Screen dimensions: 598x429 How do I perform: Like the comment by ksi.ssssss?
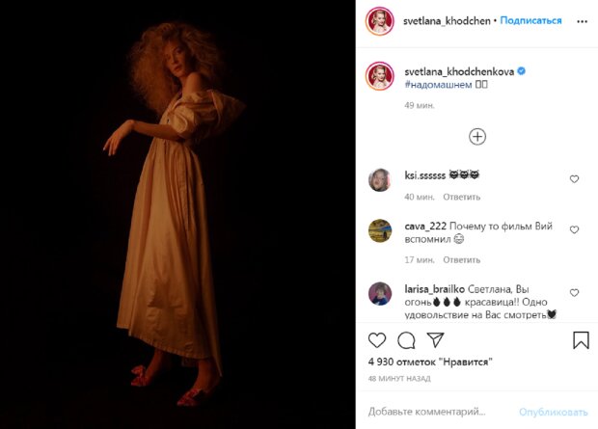point(574,179)
